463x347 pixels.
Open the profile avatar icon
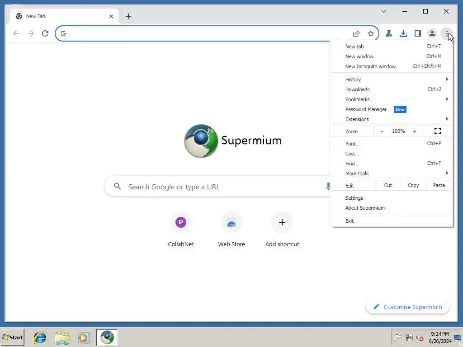click(432, 33)
